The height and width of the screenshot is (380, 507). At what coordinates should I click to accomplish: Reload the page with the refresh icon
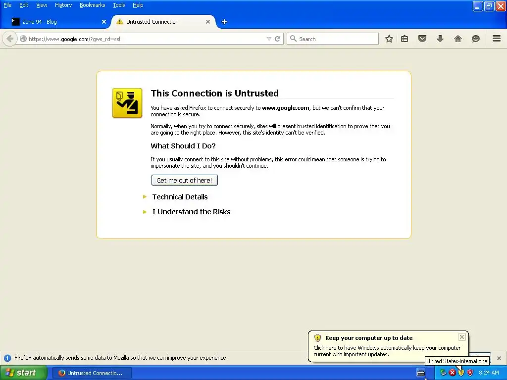point(277,39)
